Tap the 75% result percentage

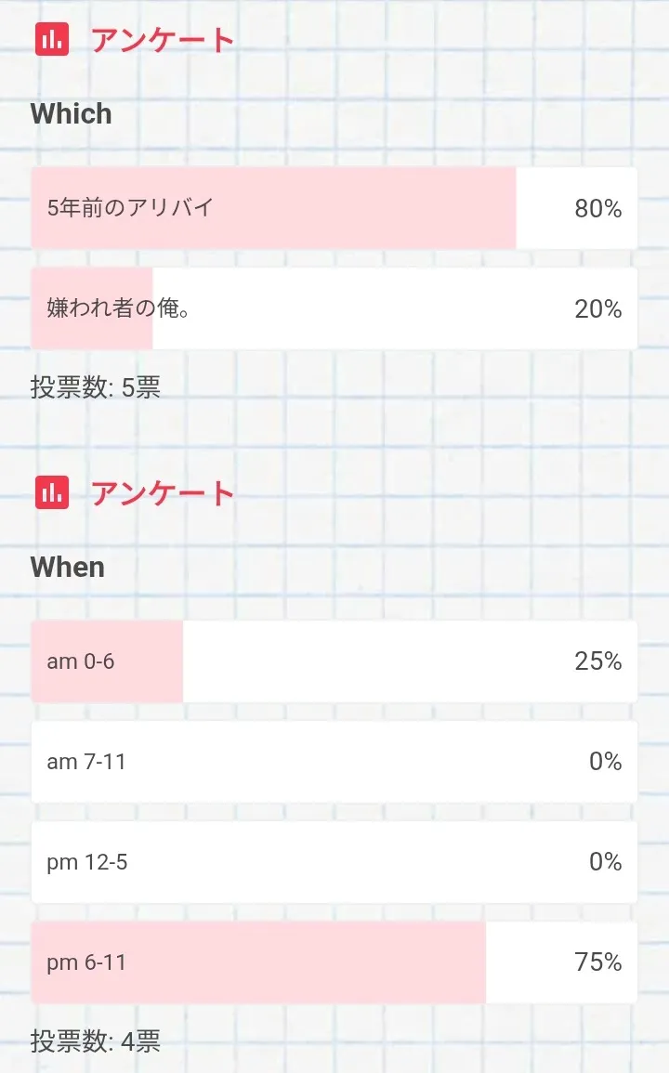pos(597,962)
